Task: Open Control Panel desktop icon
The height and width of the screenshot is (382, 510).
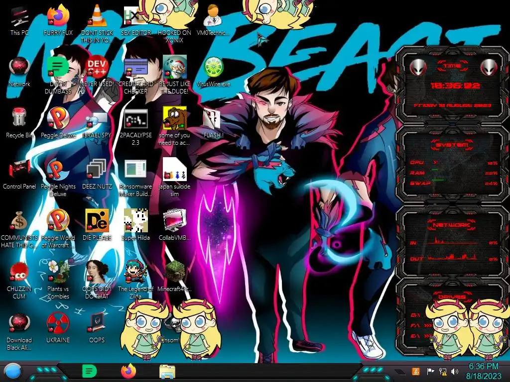Action: click(19, 175)
